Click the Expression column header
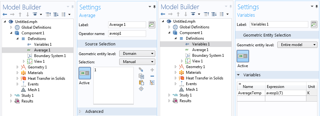Viewport: 320px width, 116px height. 286,87
